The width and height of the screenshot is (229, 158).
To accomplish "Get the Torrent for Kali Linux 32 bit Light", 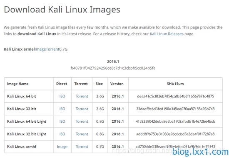I will point(82,134).
